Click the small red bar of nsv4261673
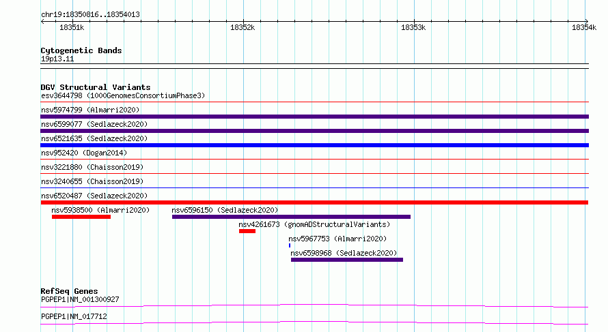This screenshot has height=332, width=608. (x=247, y=231)
